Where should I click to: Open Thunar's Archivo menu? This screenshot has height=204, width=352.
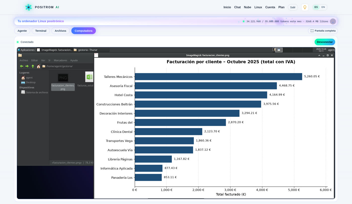[x=24, y=60]
